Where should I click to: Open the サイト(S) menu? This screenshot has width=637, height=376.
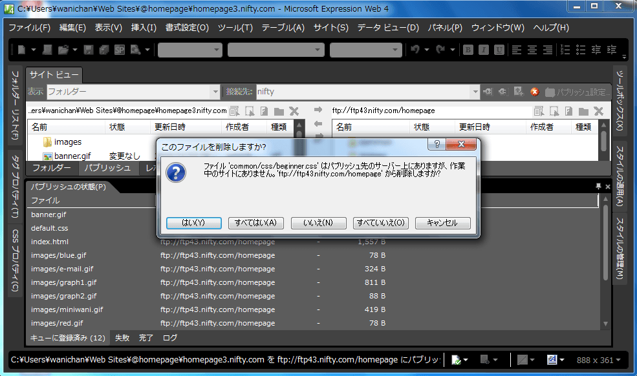pyautogui.click(x=331, y=28)
